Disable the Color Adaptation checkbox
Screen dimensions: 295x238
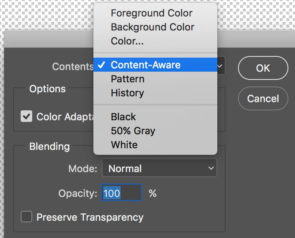(26, 117)
